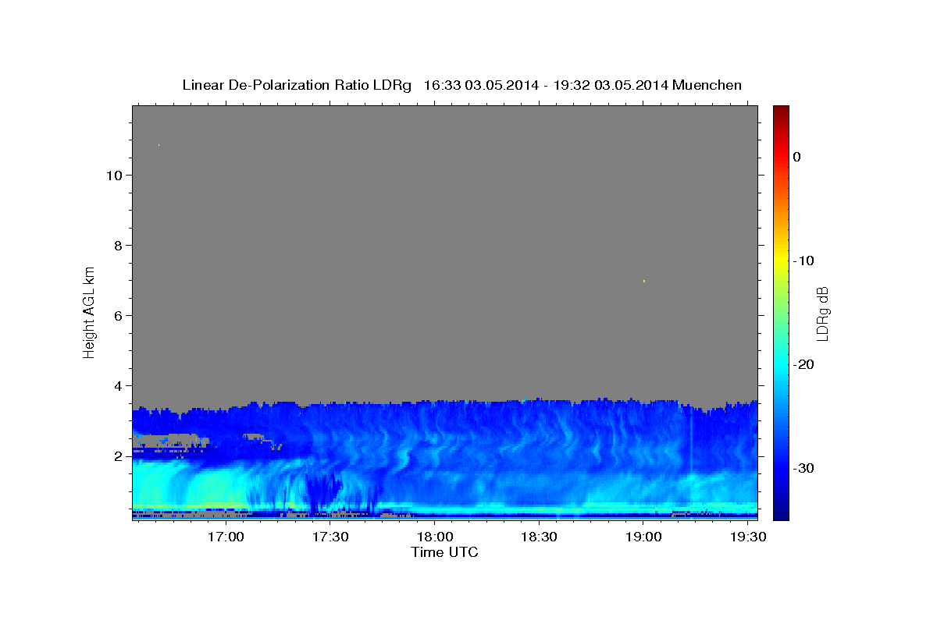Image resolution: width=937 pixels, height=624 pixels.
Task: Click the dark blue bottom of the color bar
Action: point(781,513)
